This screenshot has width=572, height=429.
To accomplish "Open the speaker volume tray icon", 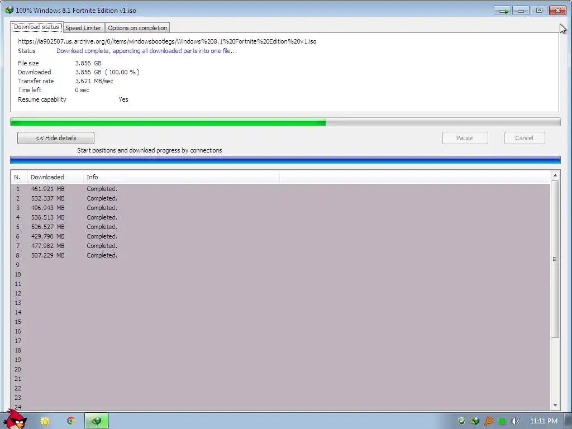I will pyautogui.click(x=515, y=421).
